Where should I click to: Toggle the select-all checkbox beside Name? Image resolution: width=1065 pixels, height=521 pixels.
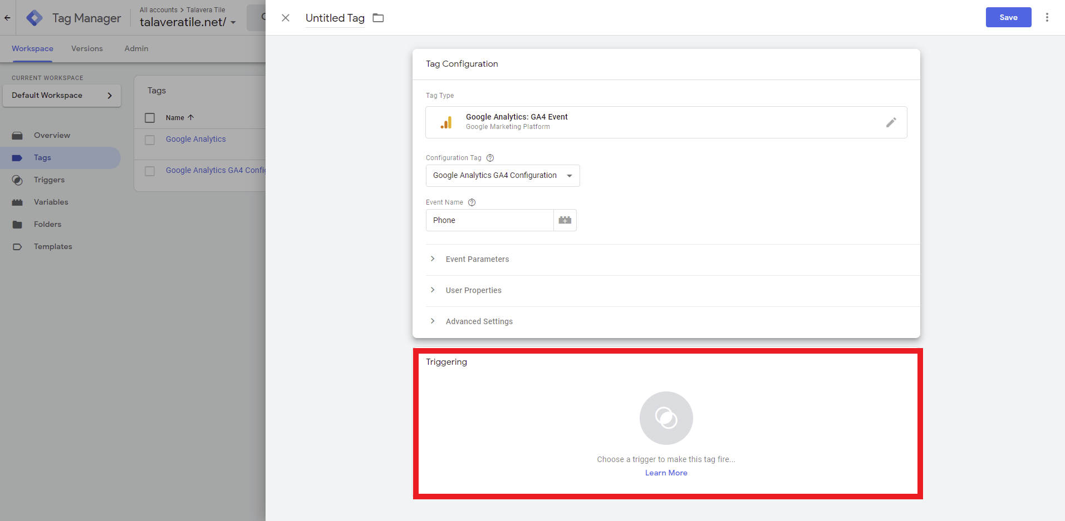tap(150, 118)
